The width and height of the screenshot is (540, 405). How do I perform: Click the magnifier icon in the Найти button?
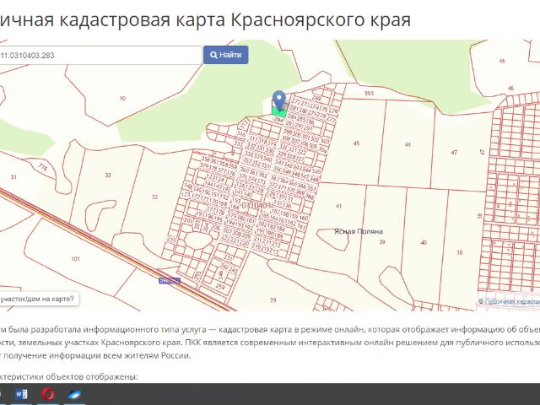point(212,55)
